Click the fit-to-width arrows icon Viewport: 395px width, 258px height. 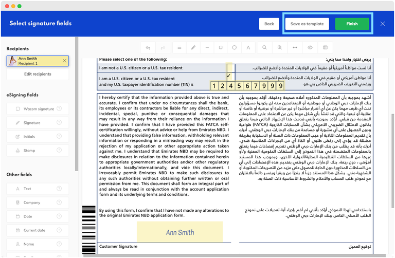pyautogui.click(x=295, y=47)
